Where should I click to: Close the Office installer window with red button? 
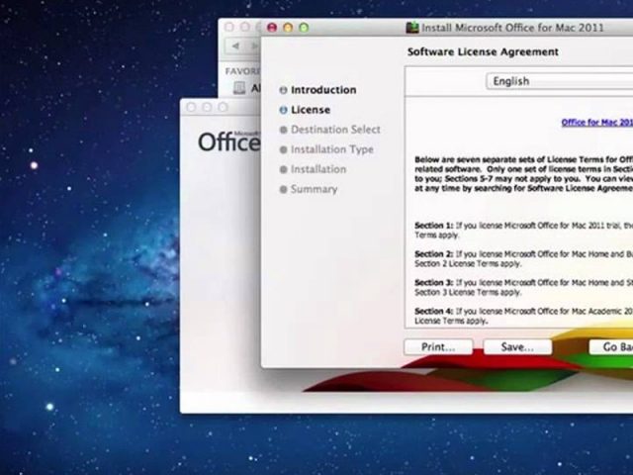272,28
